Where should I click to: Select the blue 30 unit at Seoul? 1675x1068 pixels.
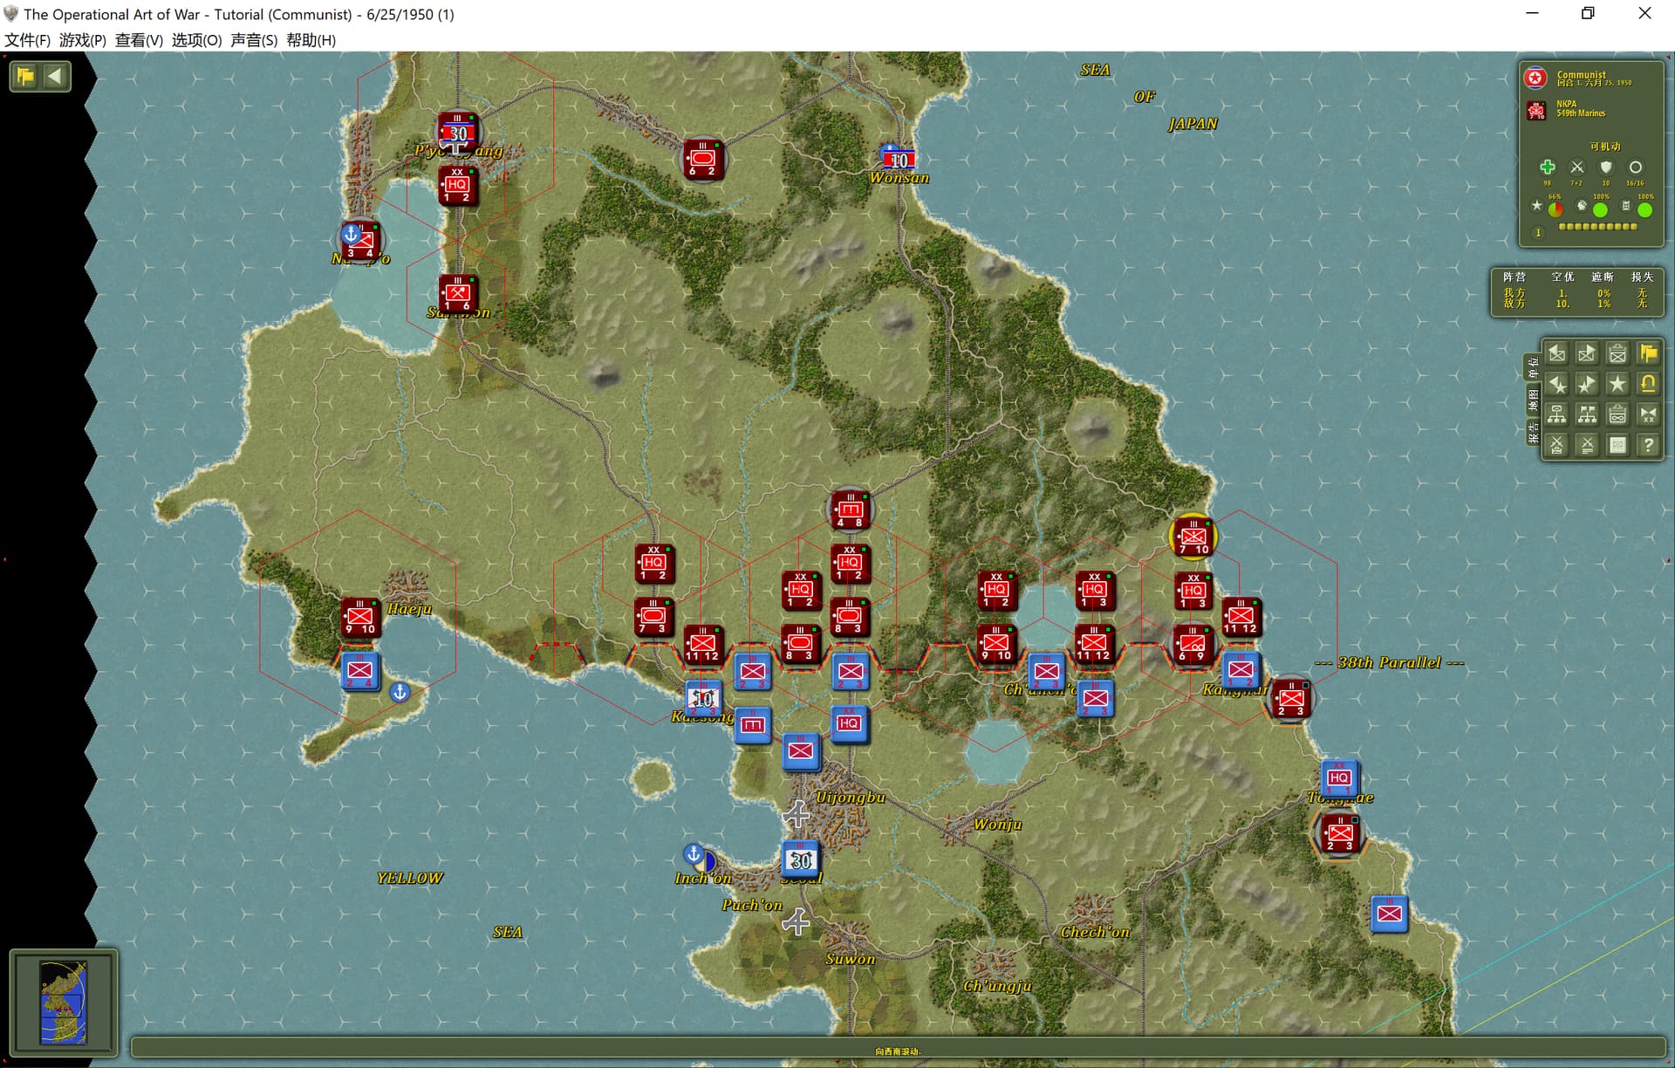point(800,859)
